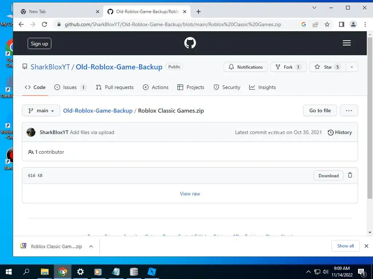Viewport: 373px width, 279px height.
Task: Click the View raw link
Action: [190, 194]
